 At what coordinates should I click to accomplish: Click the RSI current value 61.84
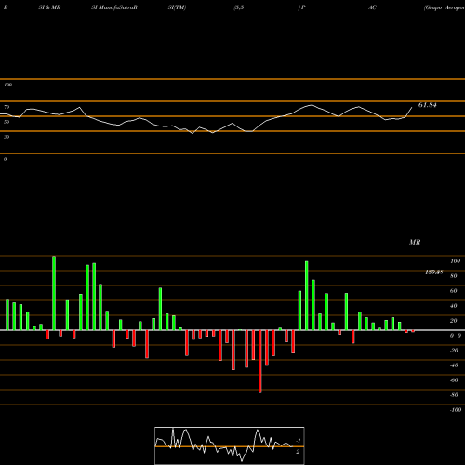[428, 105]
